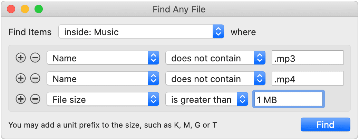Click the .mp3 text field
This screenshot has width=359, height=140.
[307, 58]
